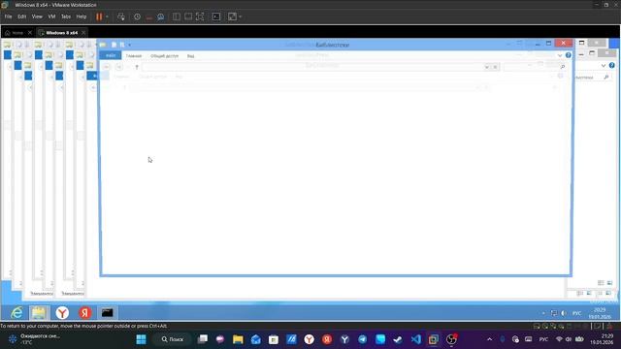Show hidden host tray icons chevron
The height and width of the screenshot is (349, 621).
tap(489, 339)
